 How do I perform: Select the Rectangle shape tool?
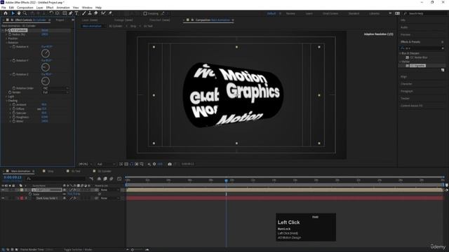65,13
